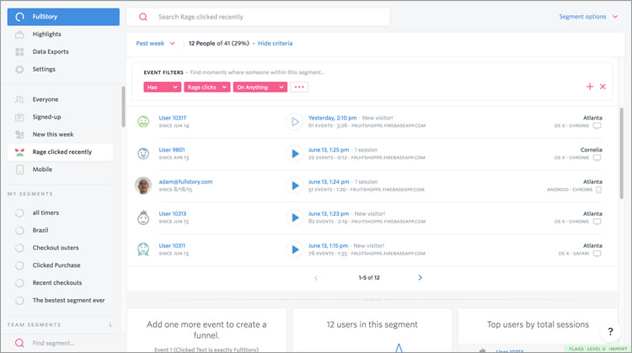Screen dimensions: 632x353
Task: Open the On Anything dropdown
Action: (x=260, y=87)
